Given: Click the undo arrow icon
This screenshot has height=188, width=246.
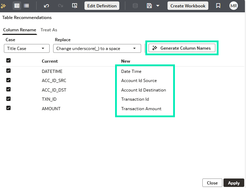Looking at the screenshot, I should [46, 6].
